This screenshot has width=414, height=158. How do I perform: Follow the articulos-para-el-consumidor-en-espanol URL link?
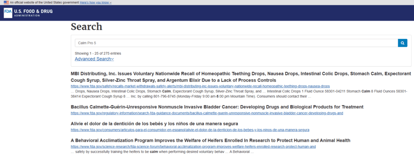pyautogui.click(x=190, y=130)
